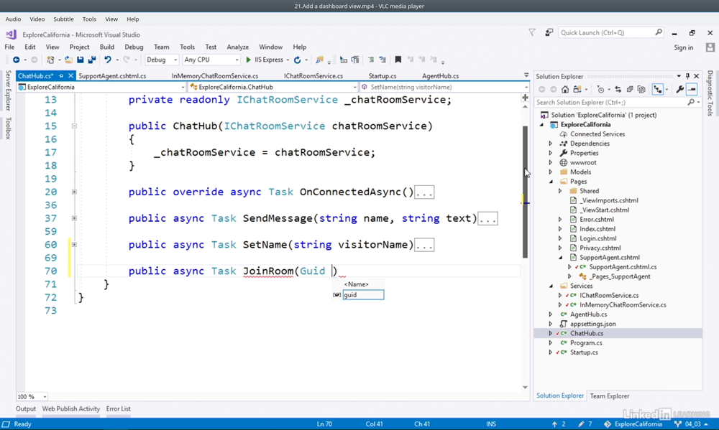The width and height of the screenshot is (719, 430).
Task: Open VLC Audio menu
Action: click(x=13, y=19)
